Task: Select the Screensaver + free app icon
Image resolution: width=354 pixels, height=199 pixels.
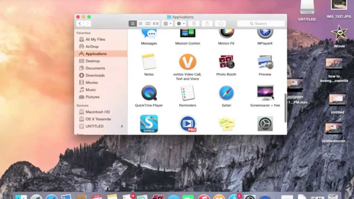Action: pyautogui.click(x=265, y=93)
